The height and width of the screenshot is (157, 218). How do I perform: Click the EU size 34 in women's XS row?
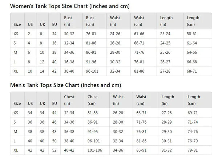point(54,33)
